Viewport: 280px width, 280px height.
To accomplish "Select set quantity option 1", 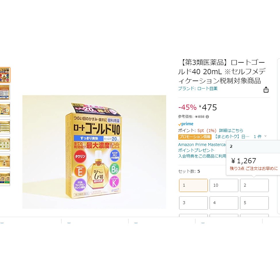I will point(193,185).
